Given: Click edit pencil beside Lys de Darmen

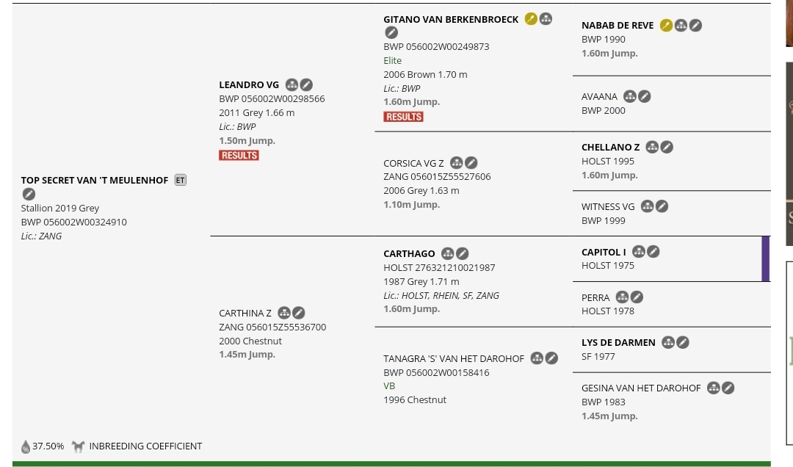Looking at the screenshot, I should tap(683, 342).
